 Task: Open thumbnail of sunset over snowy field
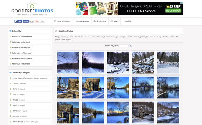tap(118, 112)
